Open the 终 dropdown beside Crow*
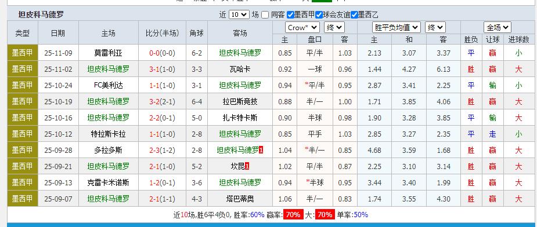 [x=334, y=27]
